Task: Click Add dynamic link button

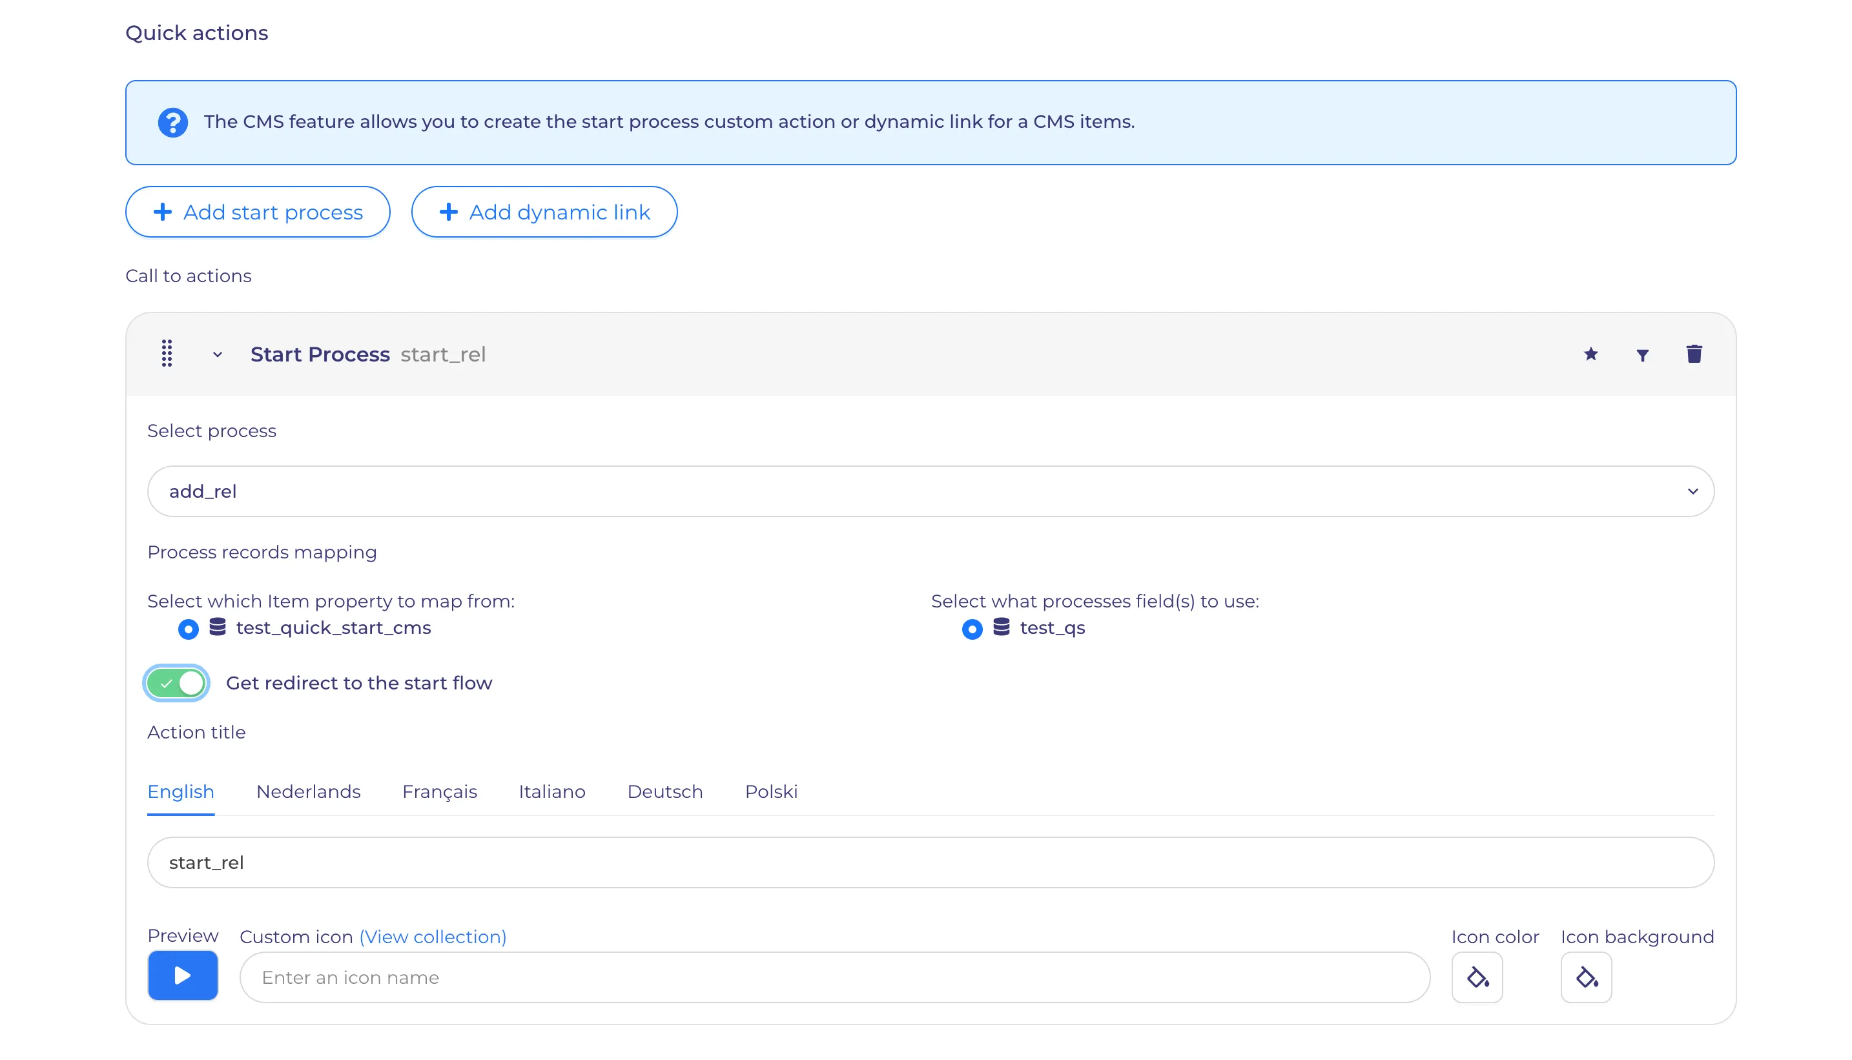Action: [544, 212]
